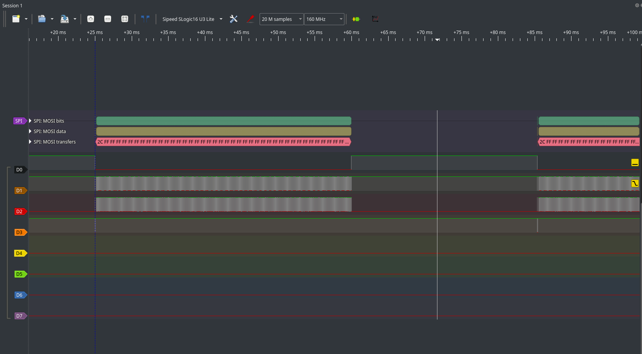Toggle the cursors display
This screenshot has width=642, height=354.
(145, 19)
